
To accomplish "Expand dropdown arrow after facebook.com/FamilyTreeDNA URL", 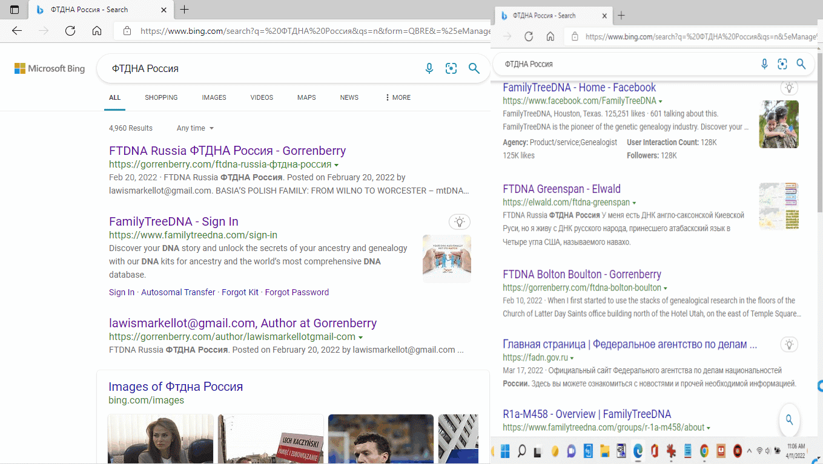I will click(660, 102).
